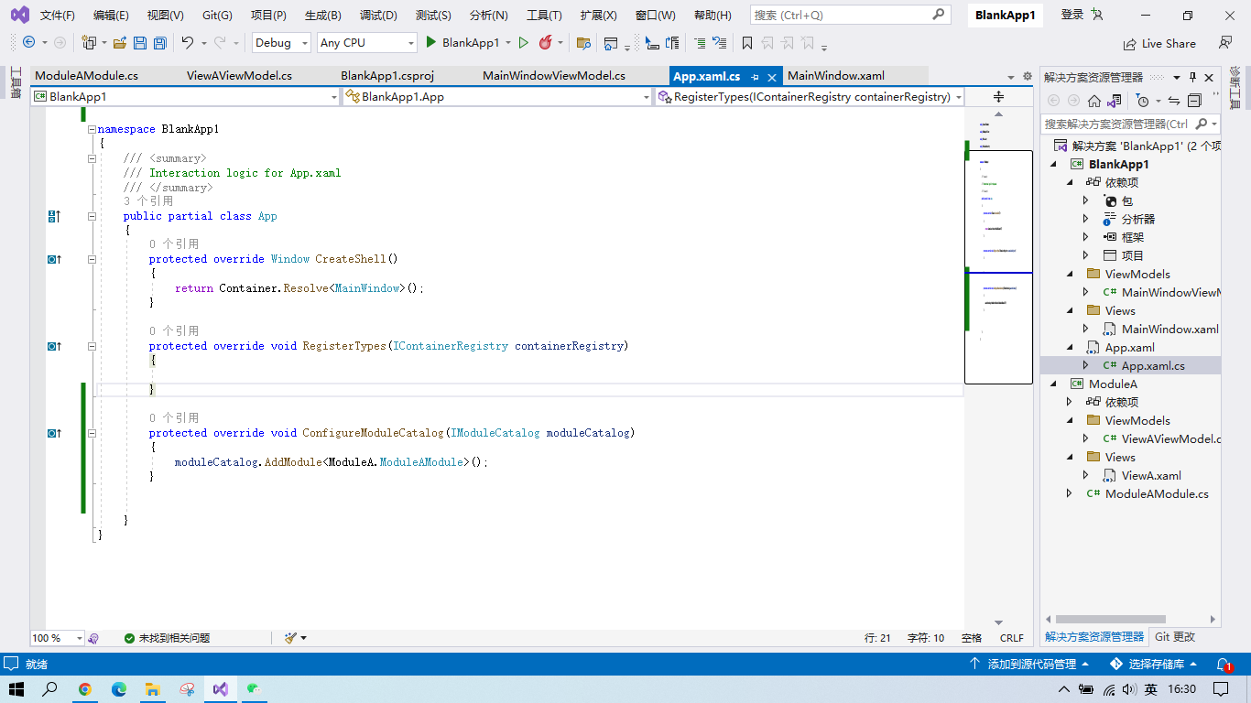
Task: Undo the last edit
Action: tap(187, 43)
